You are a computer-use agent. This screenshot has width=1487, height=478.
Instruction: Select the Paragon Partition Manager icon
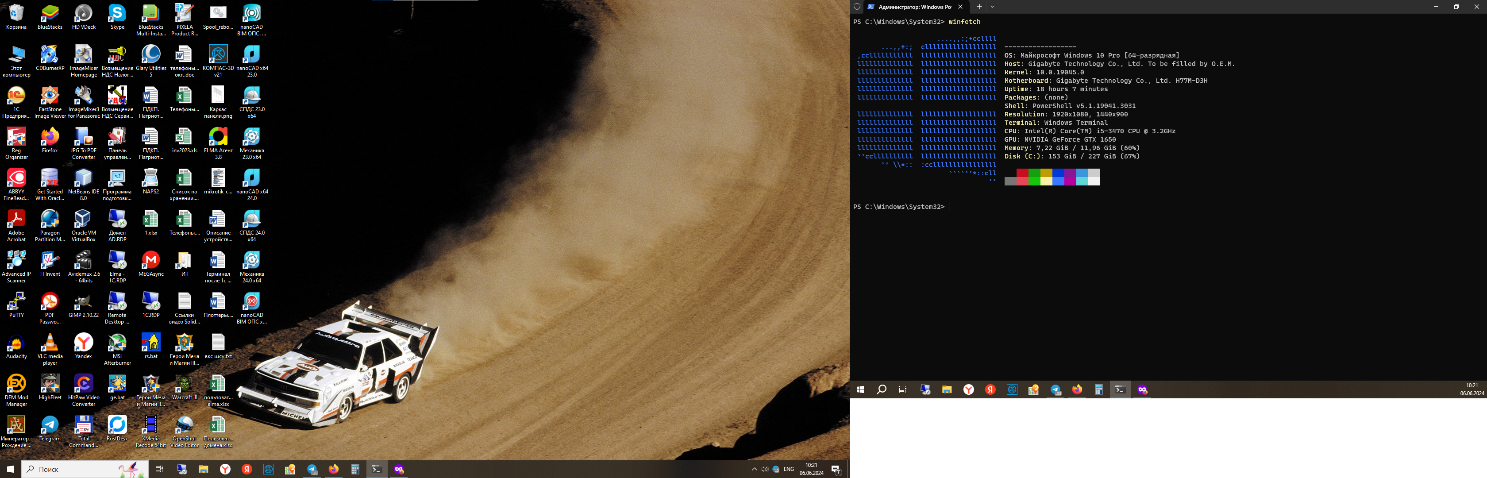pos(50,226)
